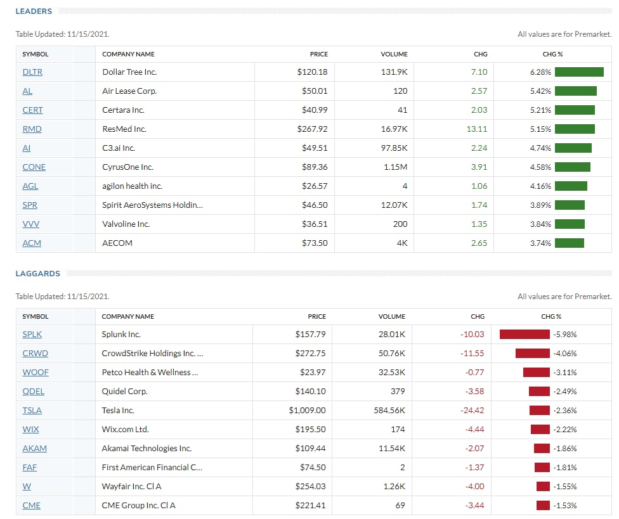Select Quidel Corp. company name

(x=125, y=392)
